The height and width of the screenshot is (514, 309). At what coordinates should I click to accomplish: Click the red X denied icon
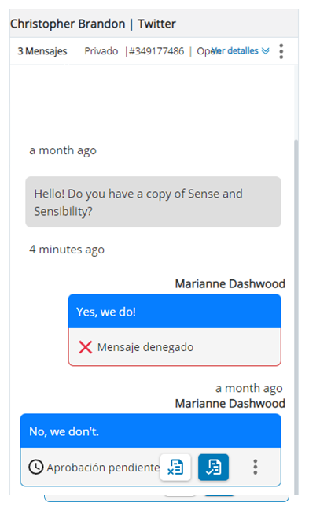[86, 347]
